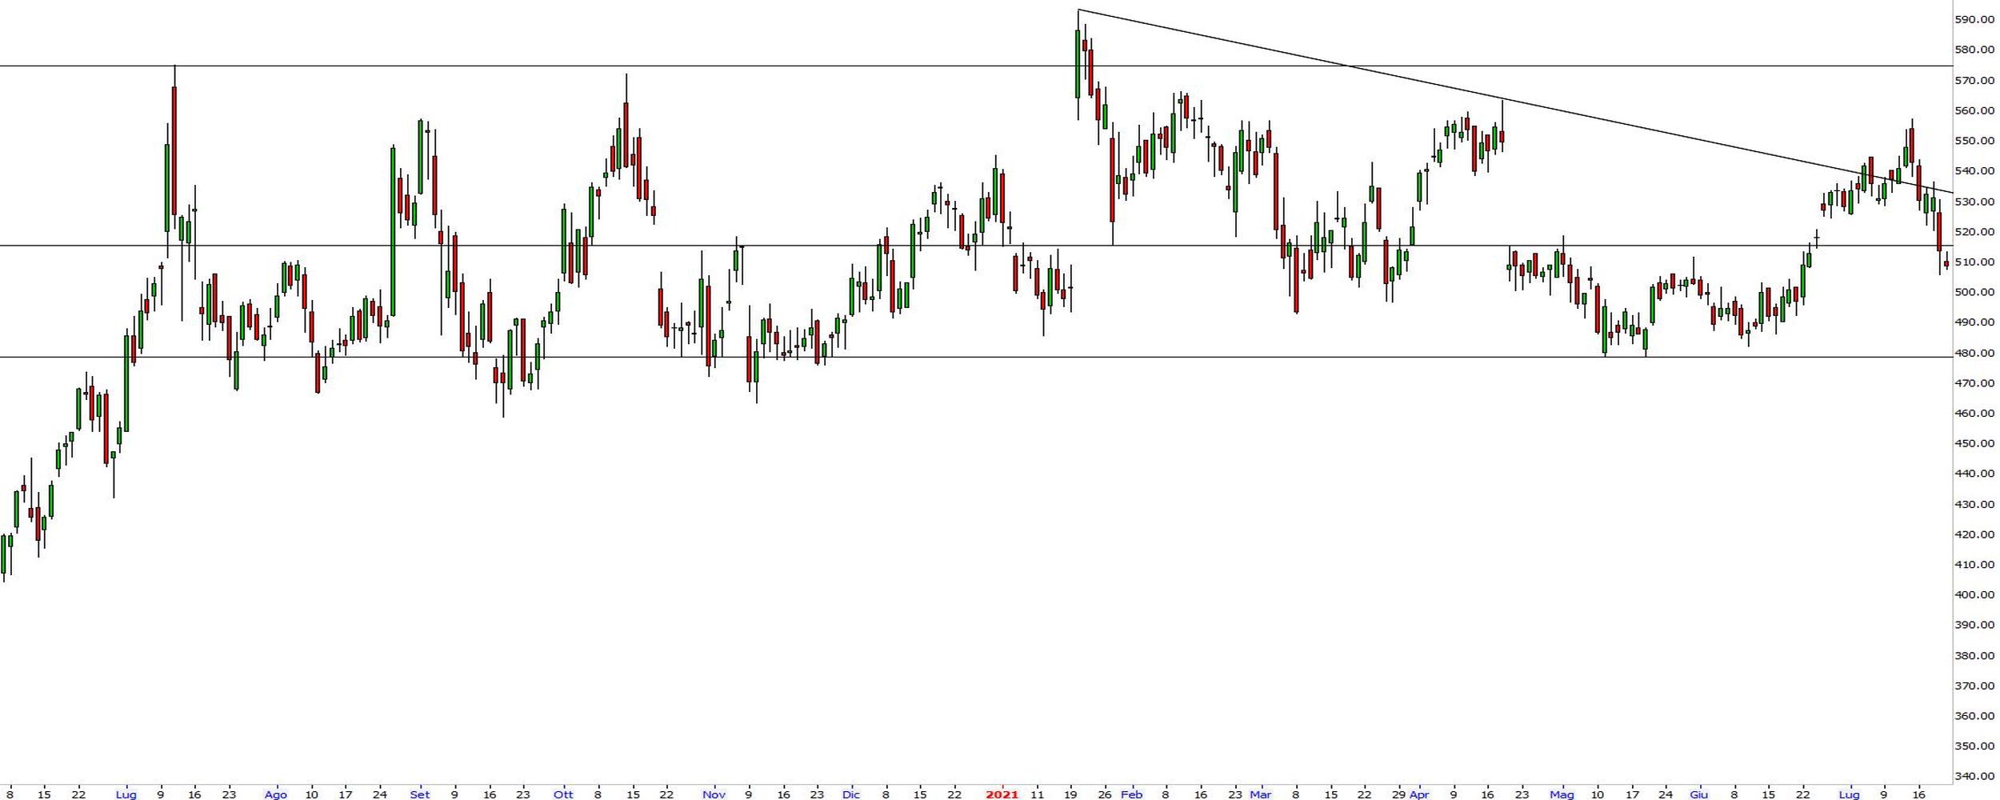The height and width of the screenshot is (800, 2000).
Task: Click the Set month label
Action: [419, 794]
